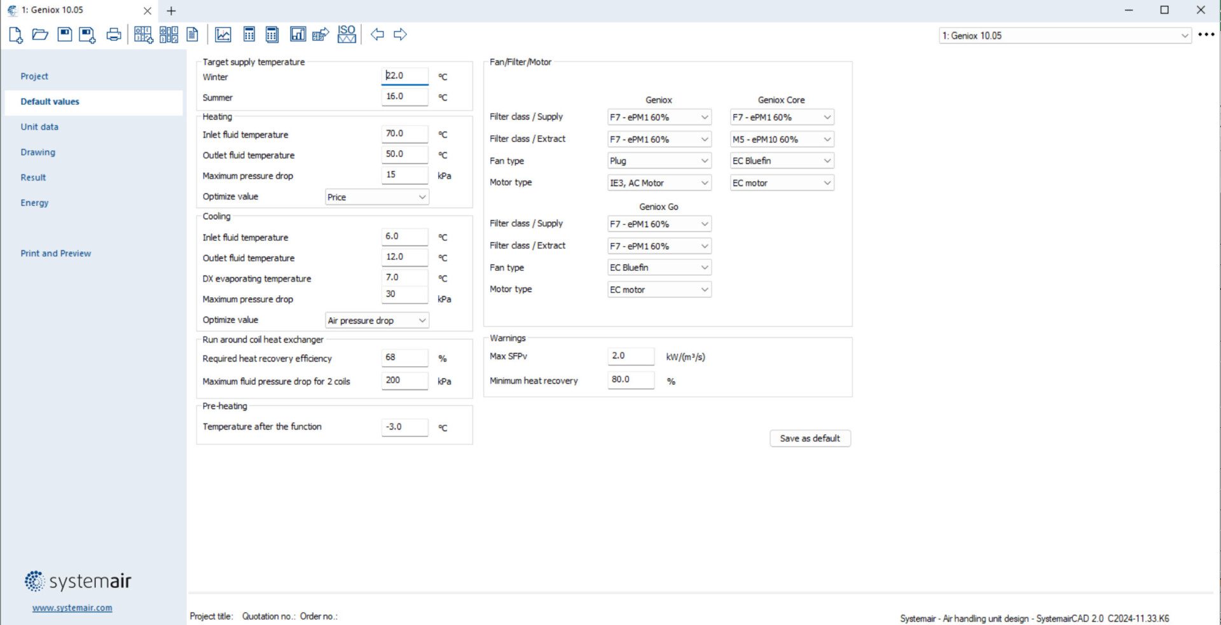Open the unit configuration icon without the plus

(169, 35)
